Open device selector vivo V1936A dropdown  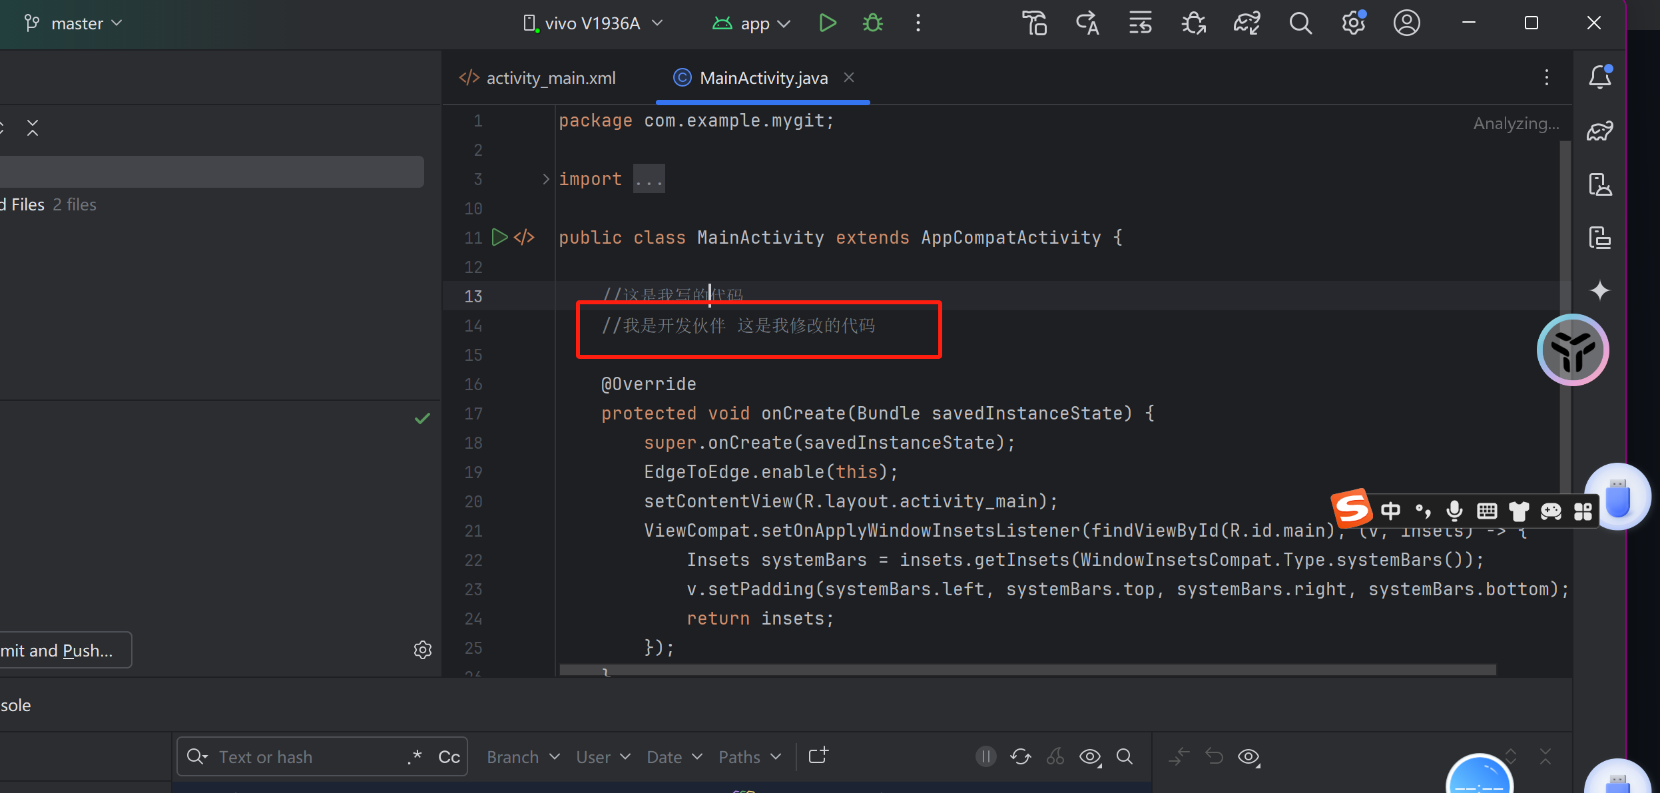593,23
